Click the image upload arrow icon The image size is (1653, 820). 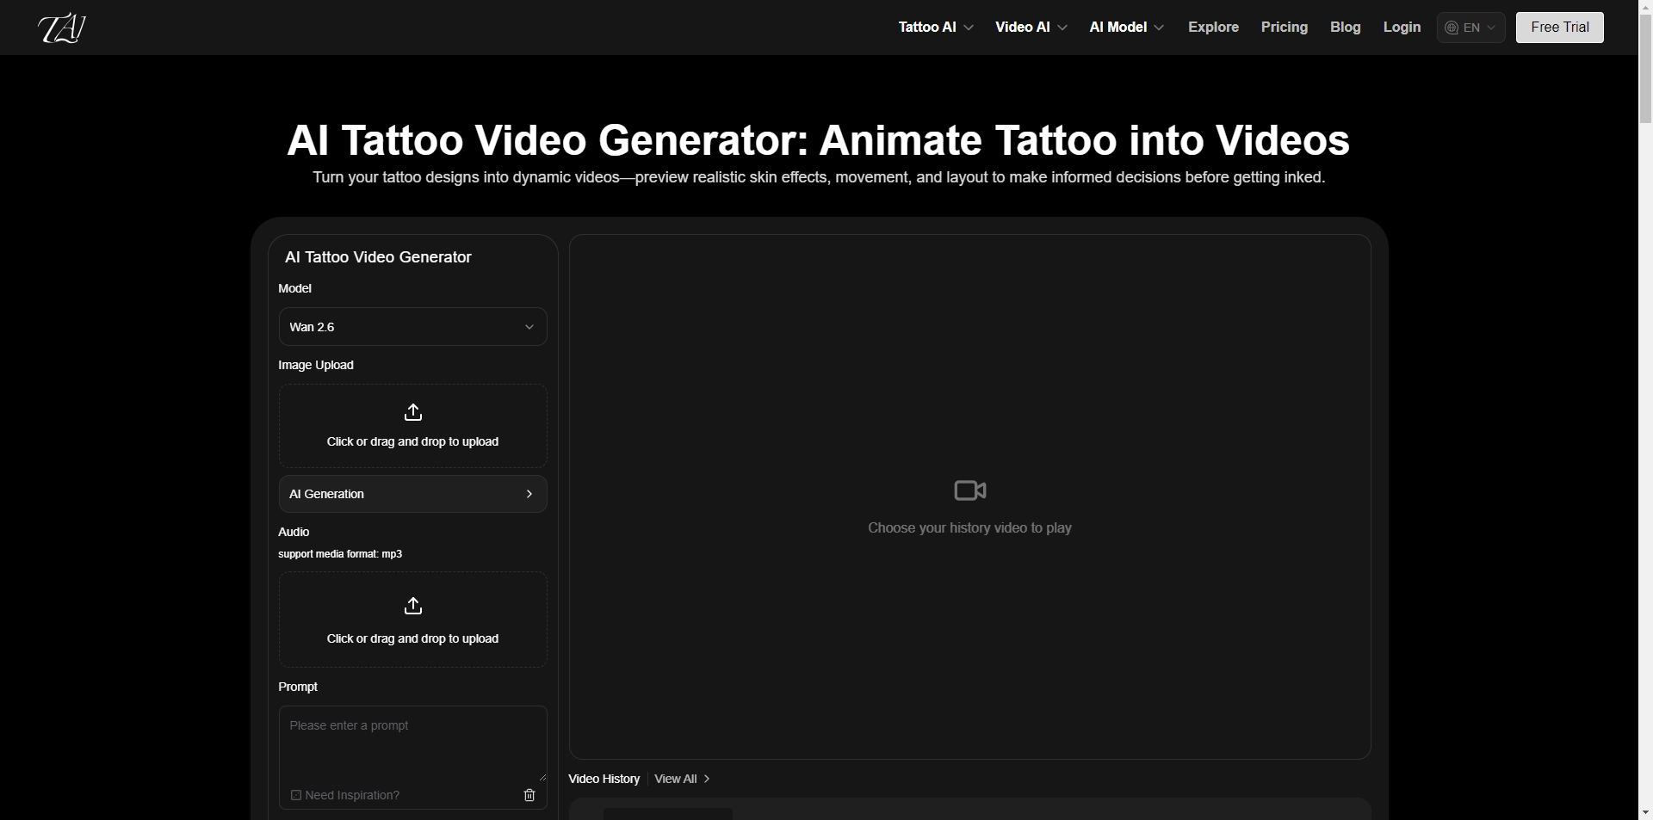[413, 413]
